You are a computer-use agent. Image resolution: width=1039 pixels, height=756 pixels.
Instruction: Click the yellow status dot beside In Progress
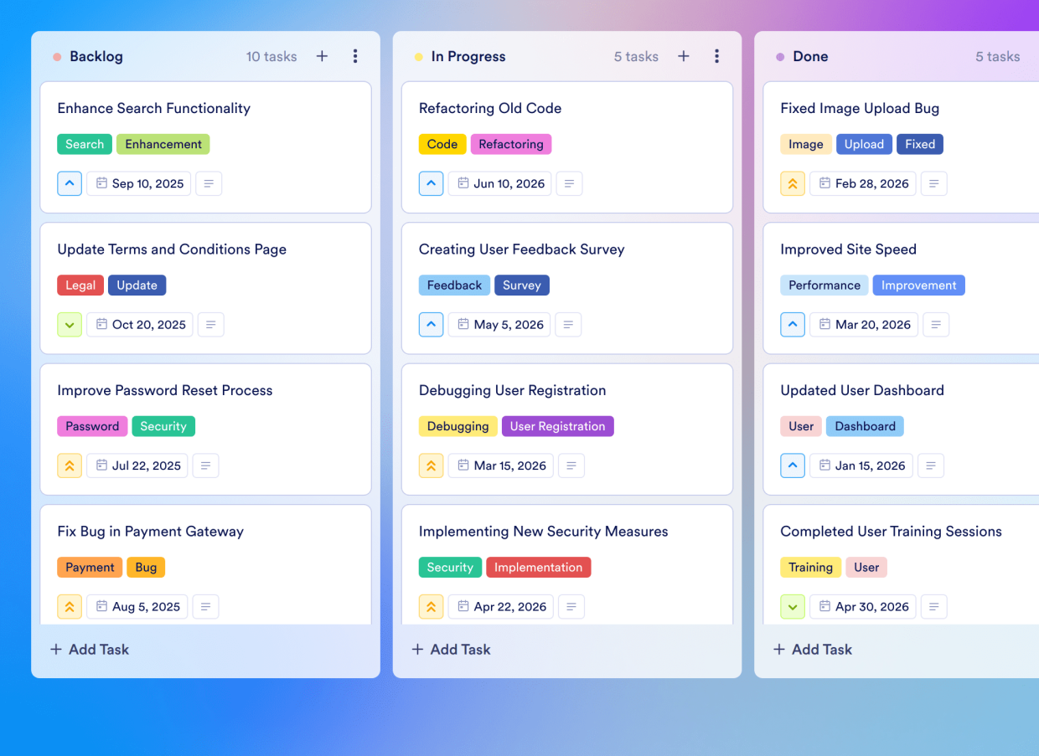[x=418, y=56]
